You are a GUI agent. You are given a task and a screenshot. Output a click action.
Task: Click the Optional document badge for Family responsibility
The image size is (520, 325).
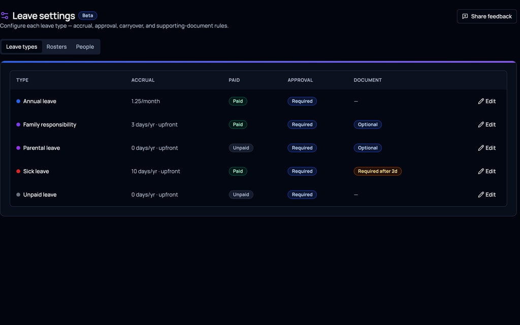[x=368, y=125]
